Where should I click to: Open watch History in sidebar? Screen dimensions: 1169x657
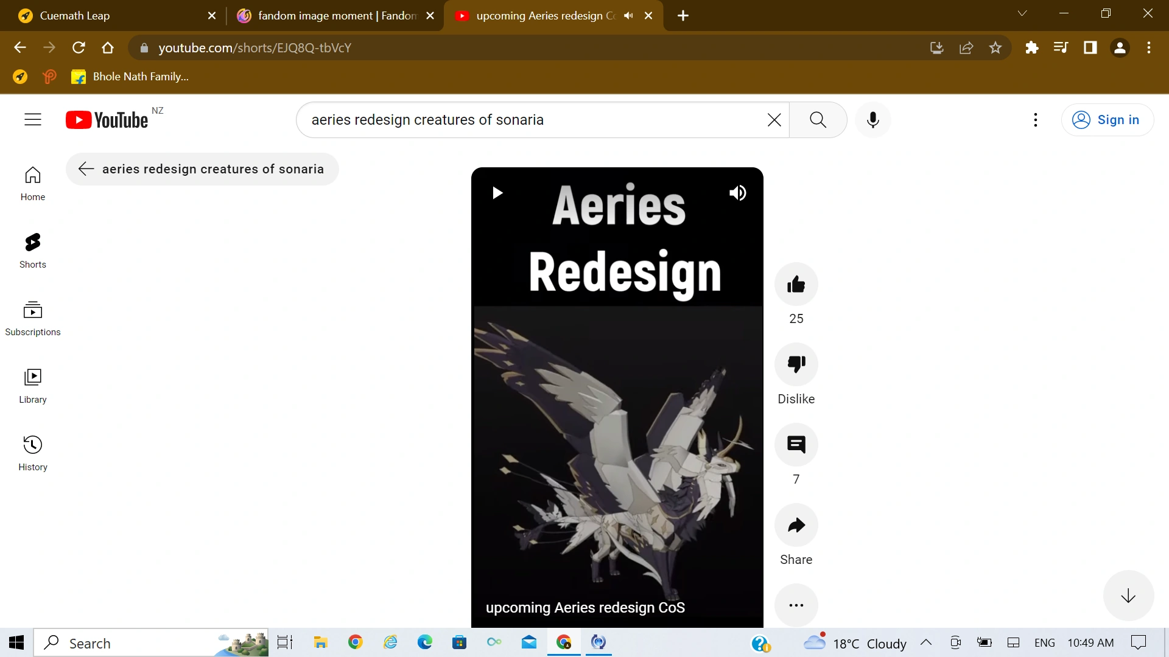coord(33,453)
